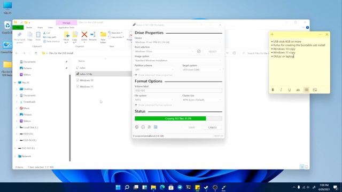342x192 pixels.
Task: Select Downloads in Explorer navigation tree
Action: tap(29, 102)
